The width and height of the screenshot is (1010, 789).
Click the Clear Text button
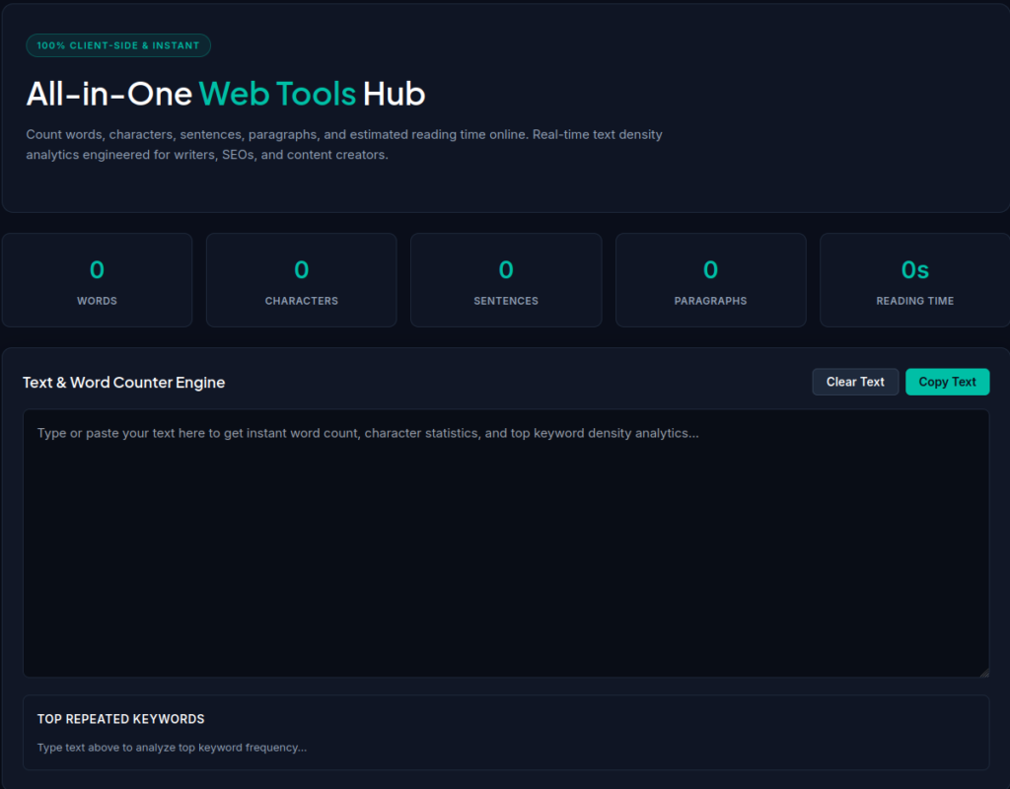[855, 382]
